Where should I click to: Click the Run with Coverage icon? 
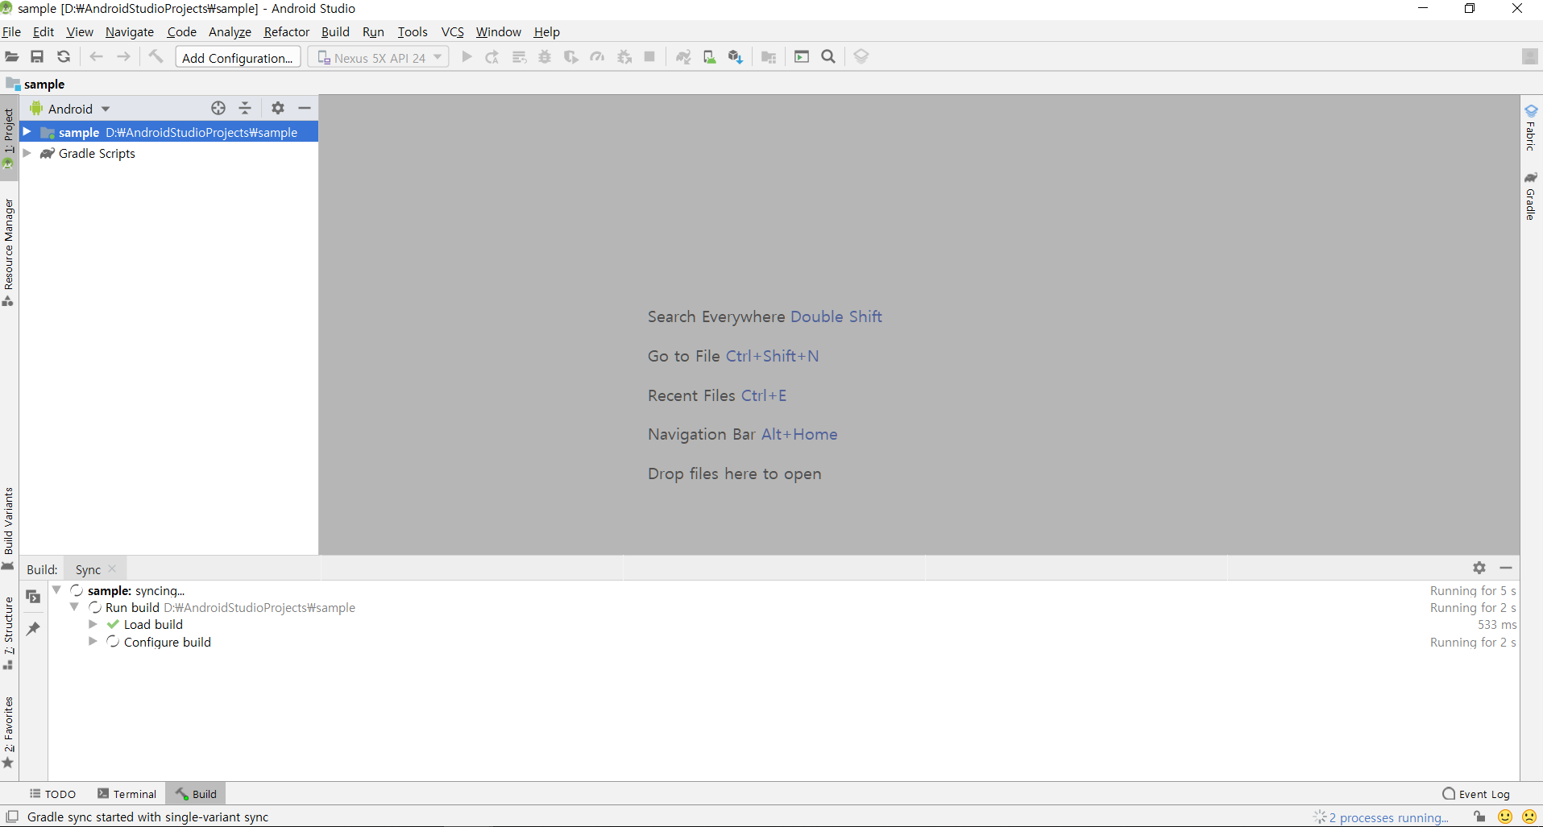click(x=571, y=57)
